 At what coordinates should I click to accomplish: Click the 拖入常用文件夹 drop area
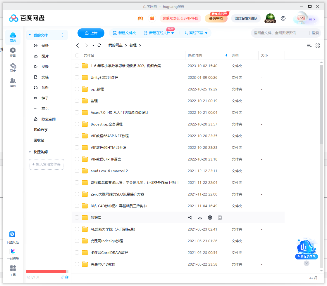46,164
